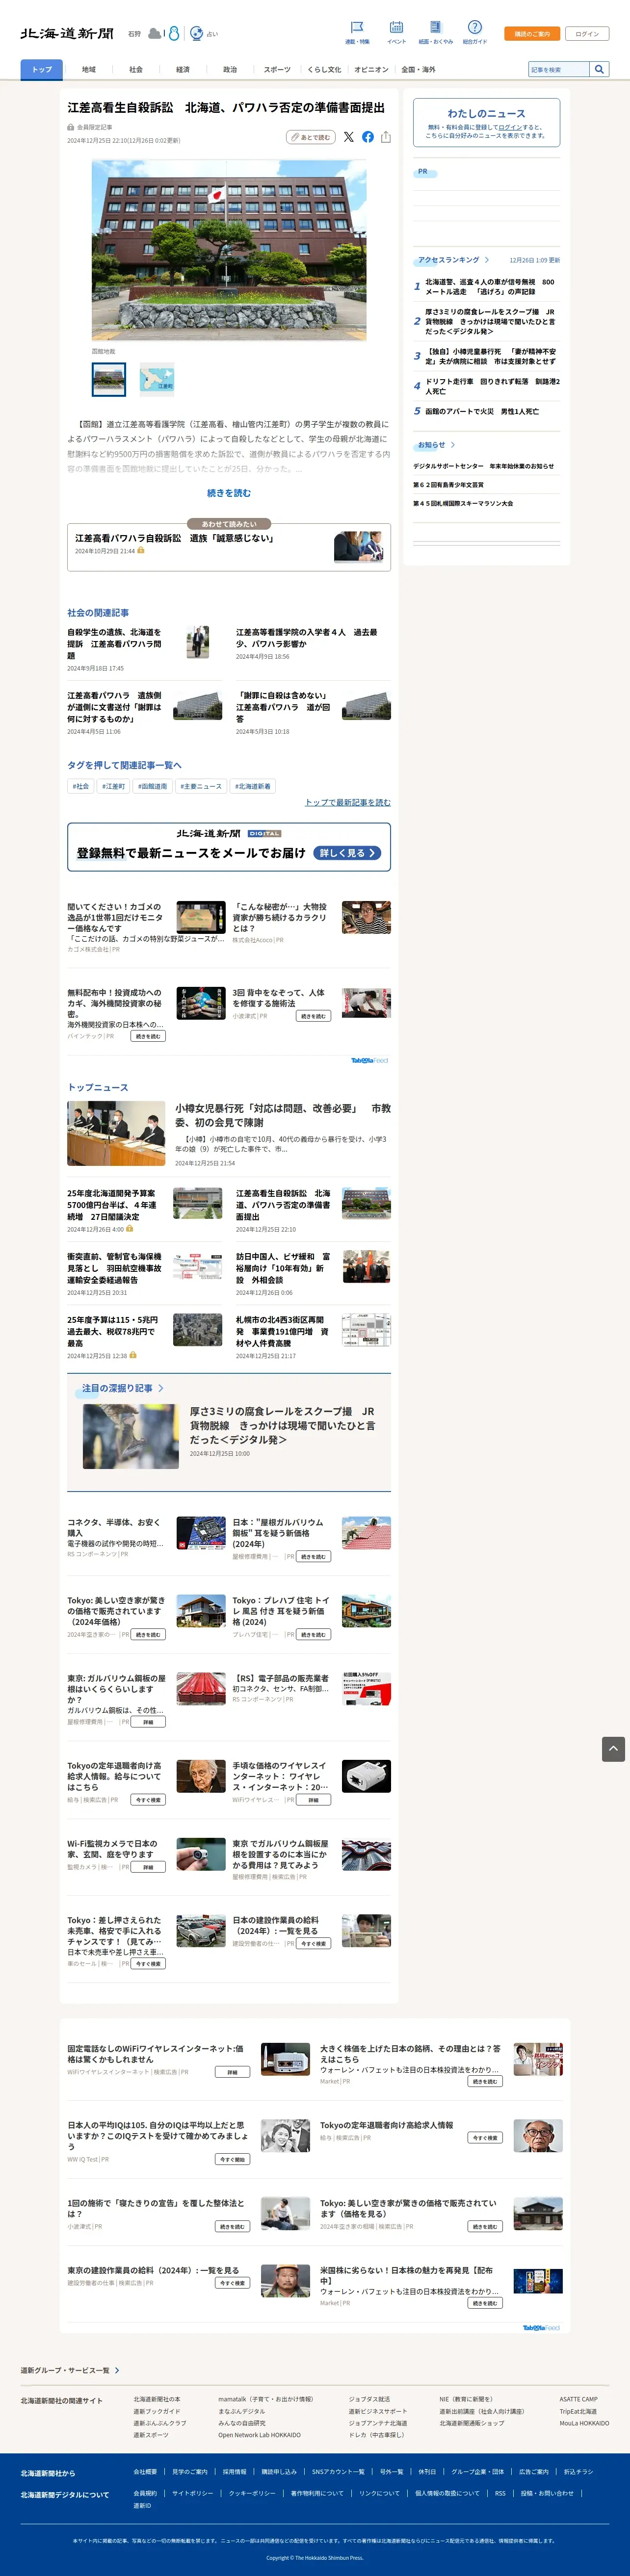Click the #北海道新聞 tag
This screenshot has height=2576, width=630.
[x=253, y=786]
